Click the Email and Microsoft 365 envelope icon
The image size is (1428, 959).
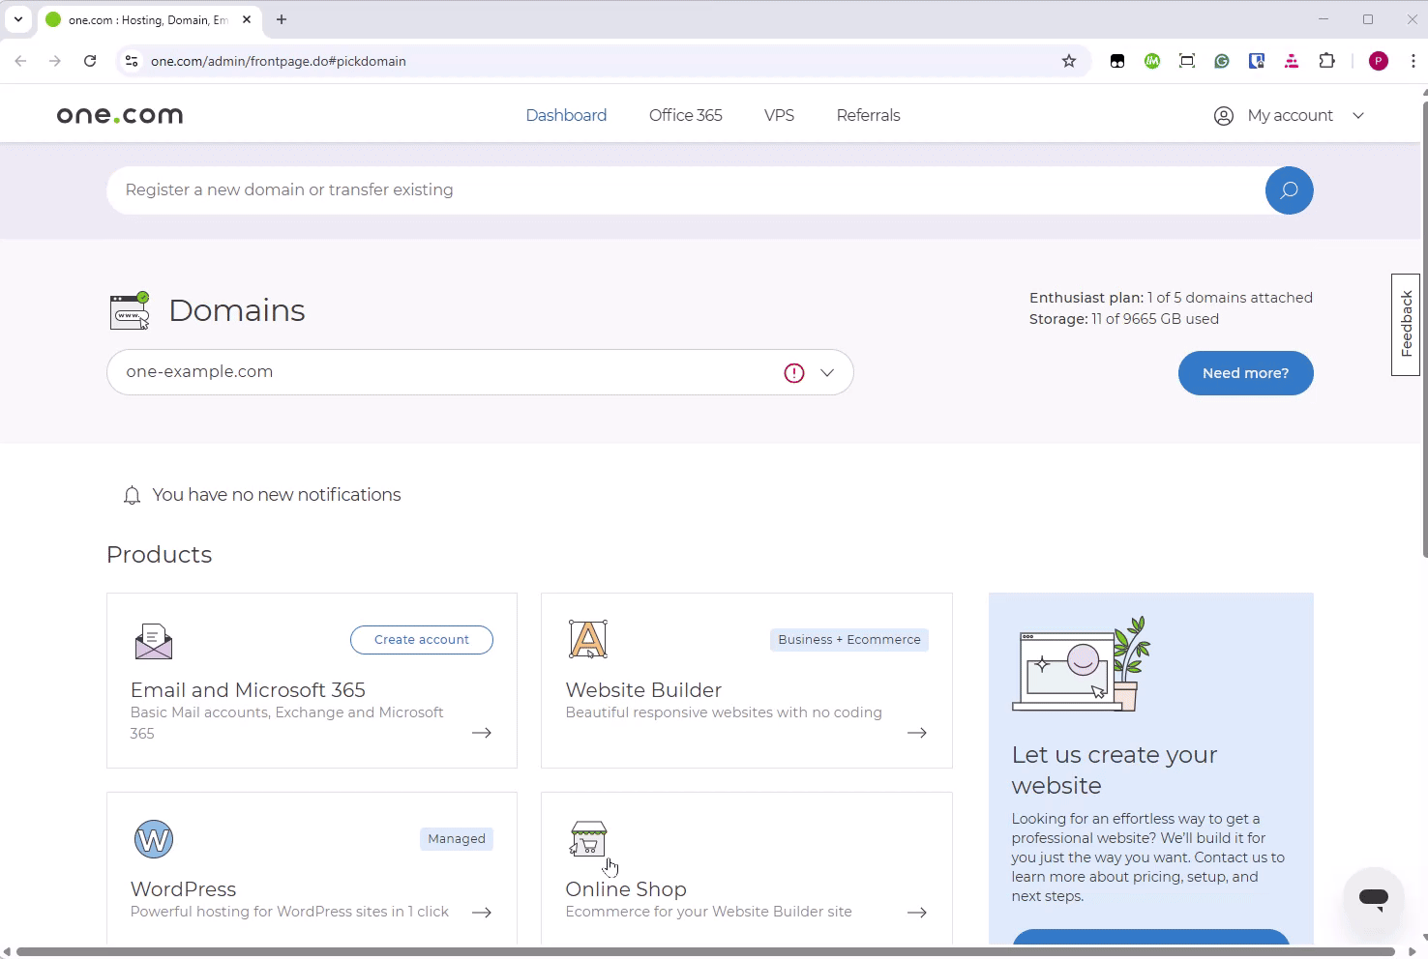153,640
